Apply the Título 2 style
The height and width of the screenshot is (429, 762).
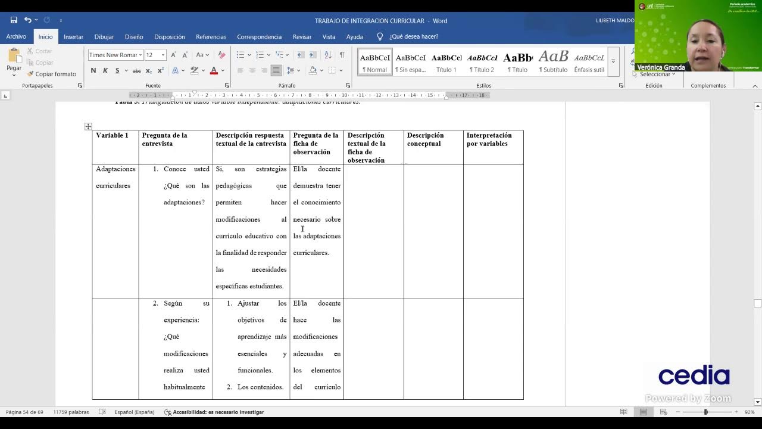[482, 62]
